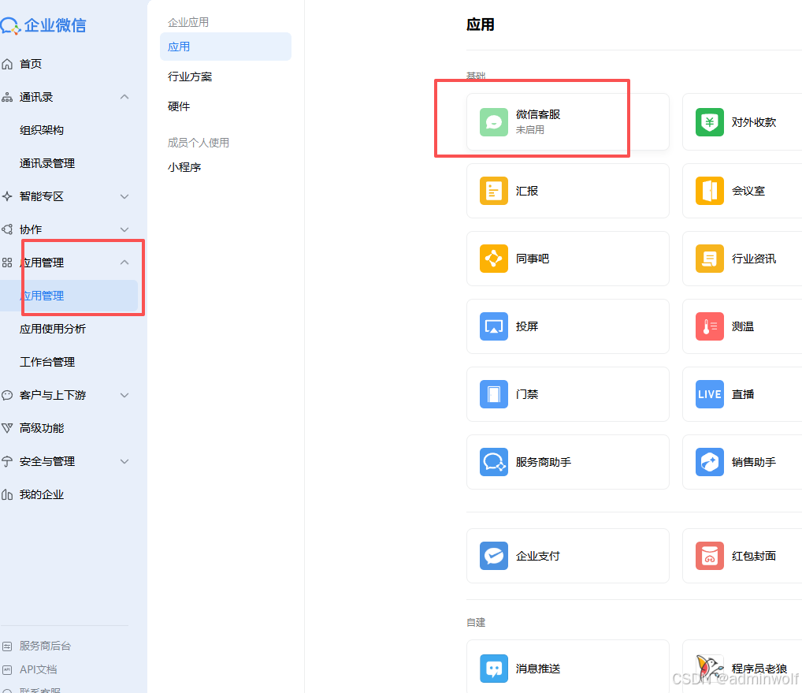Open the 直播 LIVE icon
802x693 pixels.
coord(709,394)
